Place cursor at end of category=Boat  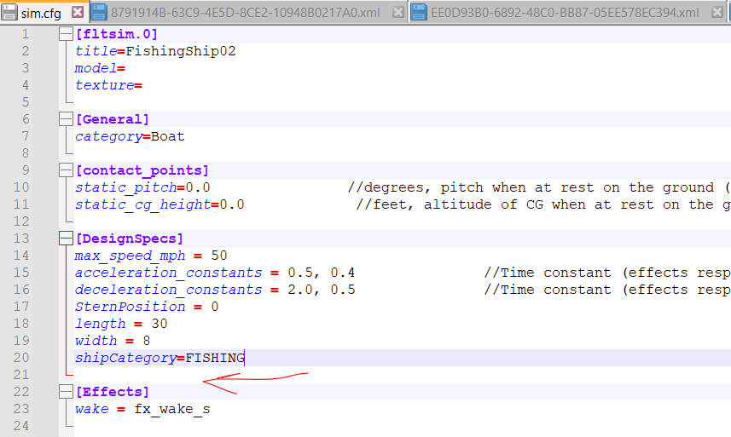tap(185, 136)
